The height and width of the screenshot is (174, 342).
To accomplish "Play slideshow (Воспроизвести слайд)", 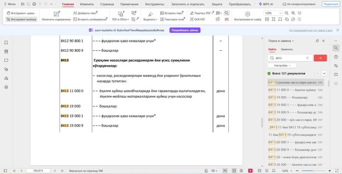I will pyautogui.click(x=248, y=16).
